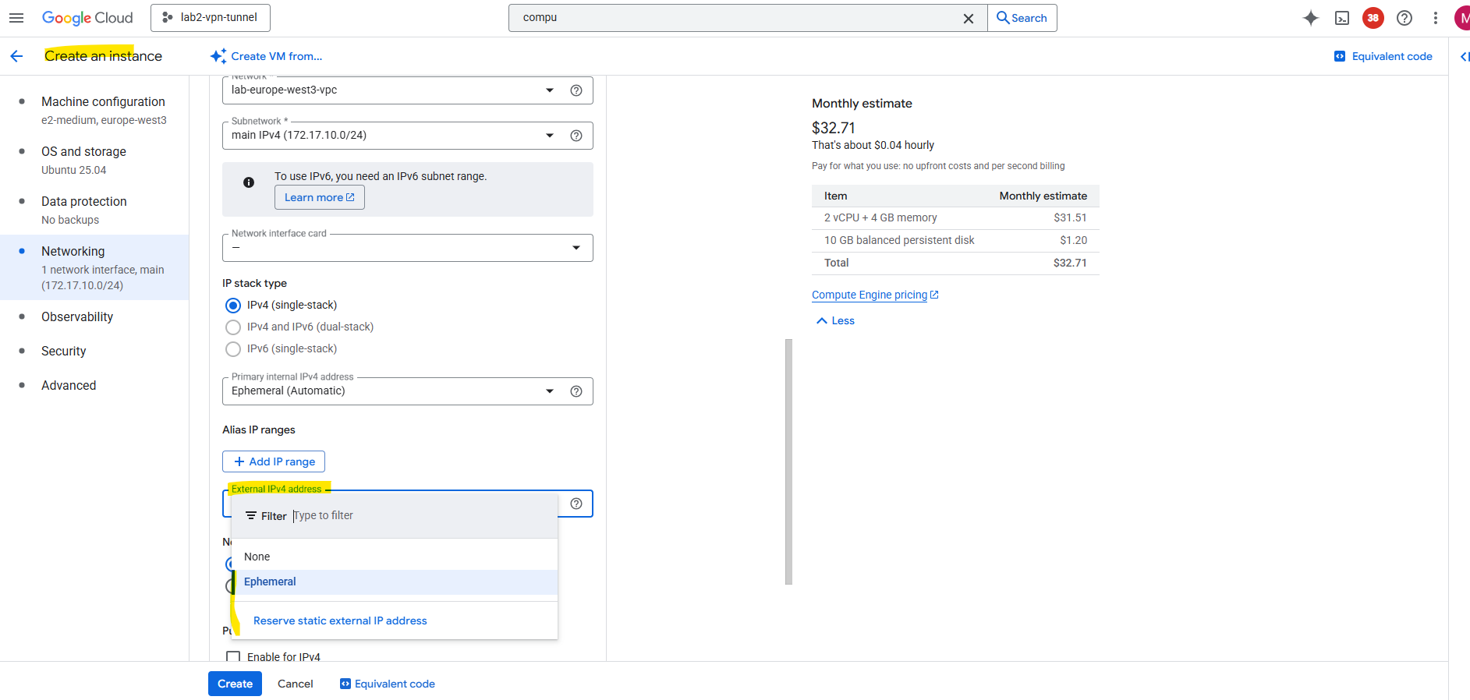Click the Type to filter input
1470x700 pixels.
[421, 516]
